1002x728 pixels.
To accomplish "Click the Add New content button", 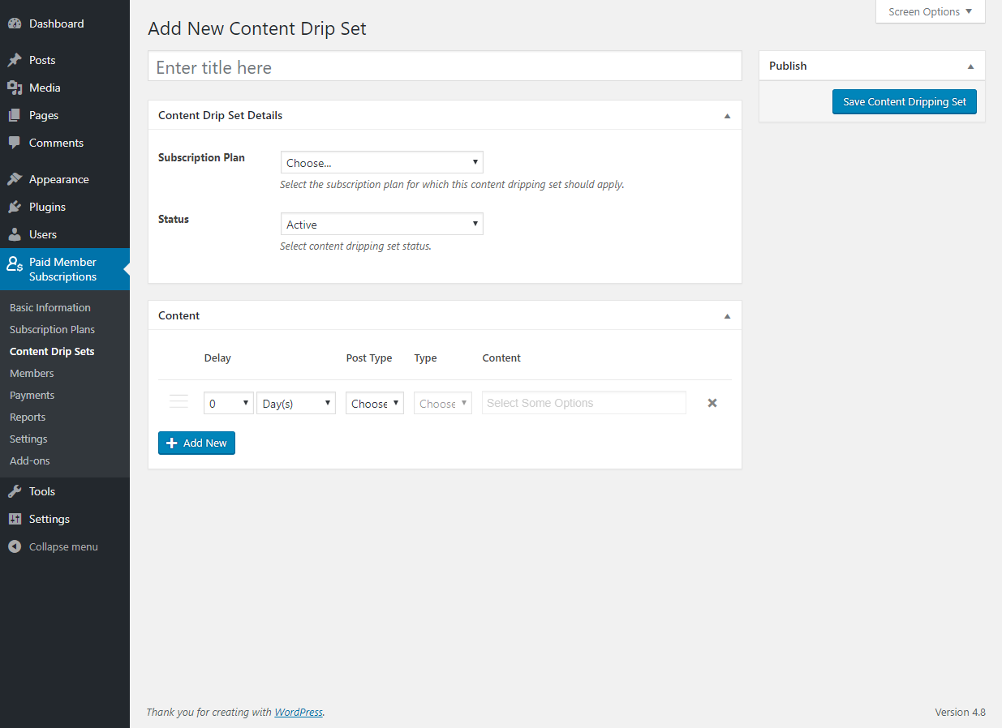I will click(196, 443).
